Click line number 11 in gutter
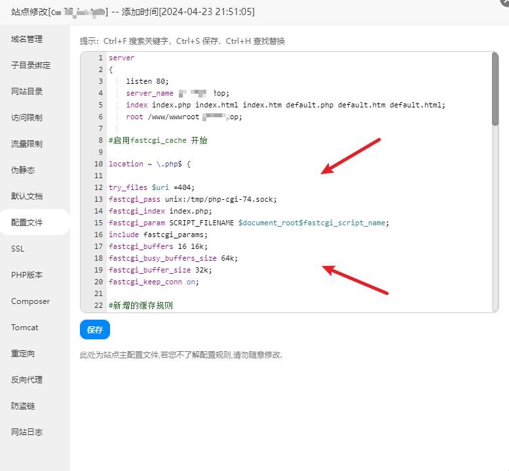Screen dimensions: 509x471 click(x=98, y=176)
